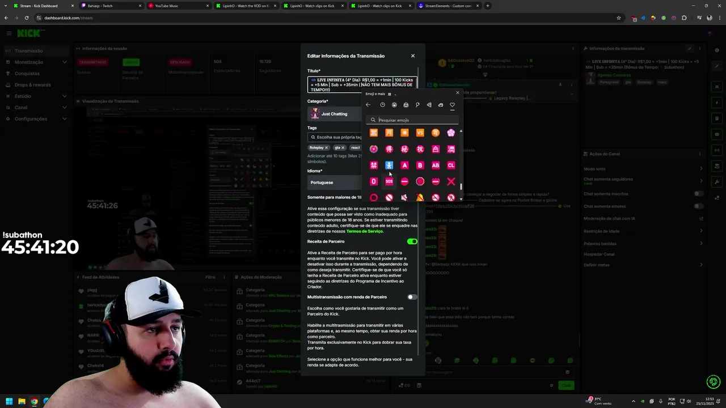This screenshot has height=408, width=726.
Task: Open Modo lento settings
Action: [x=644, y=168]
